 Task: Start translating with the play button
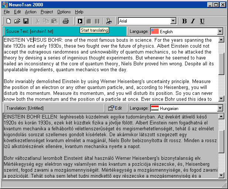pyautogui.click(x=80, y=21)
